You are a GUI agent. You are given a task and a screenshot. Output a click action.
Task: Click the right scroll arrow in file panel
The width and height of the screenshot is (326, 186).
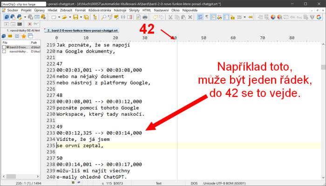tap(38, 176)
